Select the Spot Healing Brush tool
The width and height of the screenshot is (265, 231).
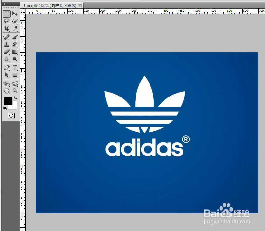coord(7,37)
